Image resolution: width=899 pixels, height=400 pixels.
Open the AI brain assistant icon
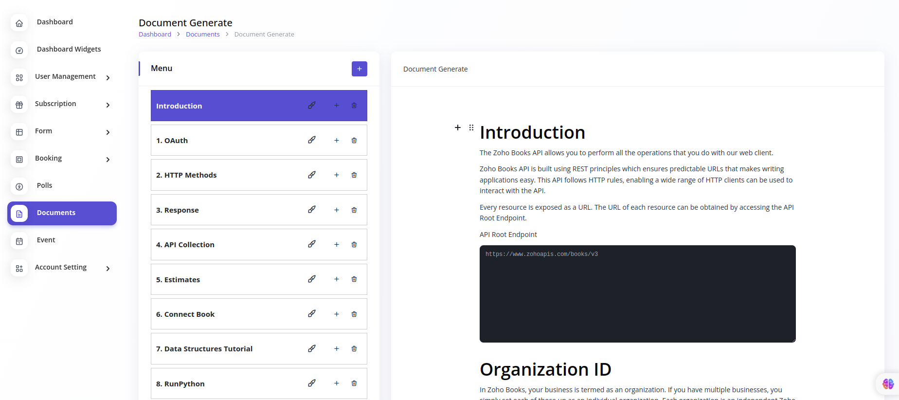coord(888,384)
